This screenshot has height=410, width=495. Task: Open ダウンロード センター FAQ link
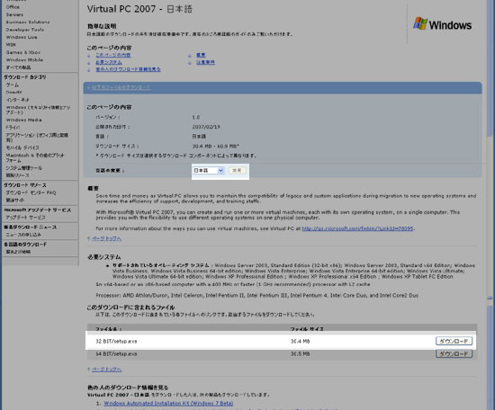pos(31,192)
